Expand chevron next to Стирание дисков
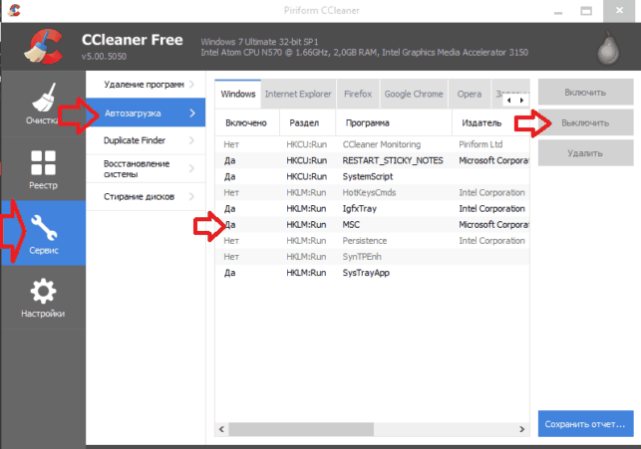The width and height of the screenshot is (641, 449). (191, 196)
